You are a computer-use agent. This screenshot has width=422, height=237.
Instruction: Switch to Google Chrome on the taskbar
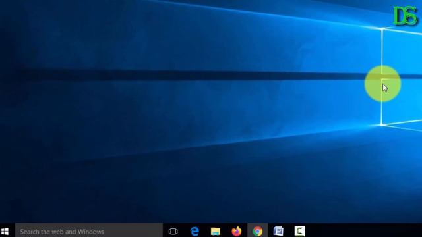(x=258, y=231)
